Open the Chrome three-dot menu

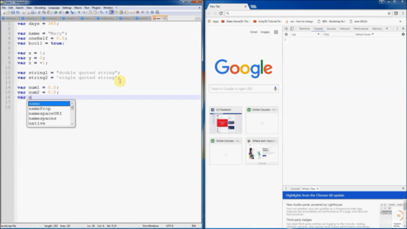403,13
